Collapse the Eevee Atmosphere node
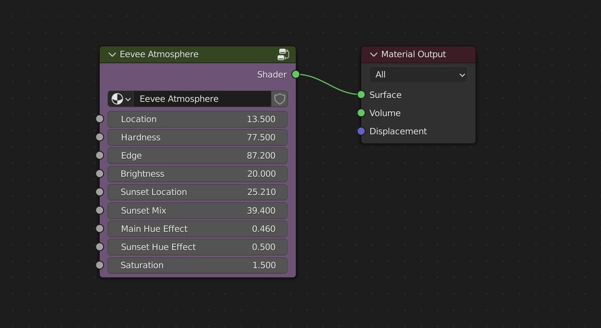Viewport: 601px width, 328px height. pyautogui.click(x=112, y=54)
